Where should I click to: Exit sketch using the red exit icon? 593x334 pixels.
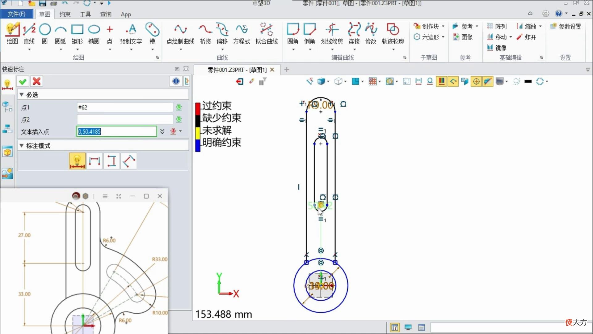(240, 81)
